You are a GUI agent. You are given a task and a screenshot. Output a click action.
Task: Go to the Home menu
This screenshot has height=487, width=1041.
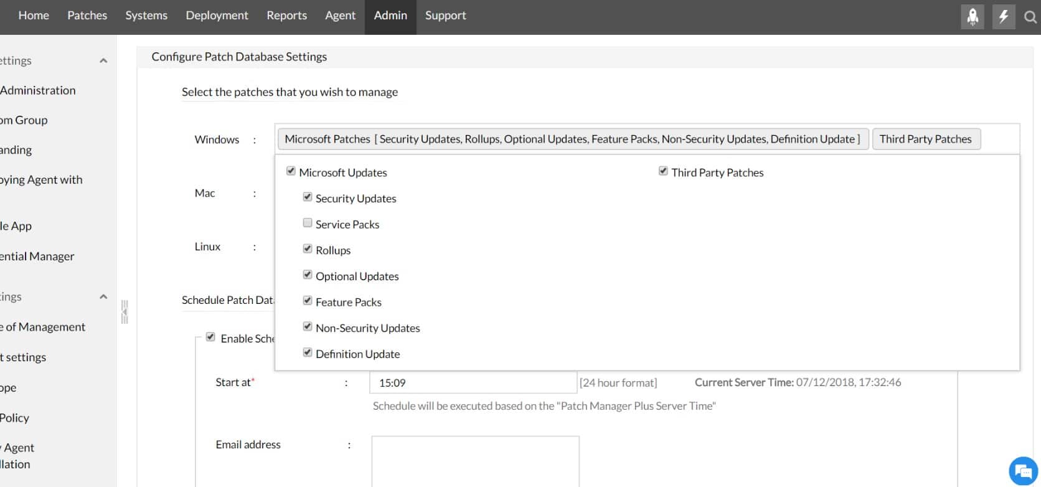(34, 16)
